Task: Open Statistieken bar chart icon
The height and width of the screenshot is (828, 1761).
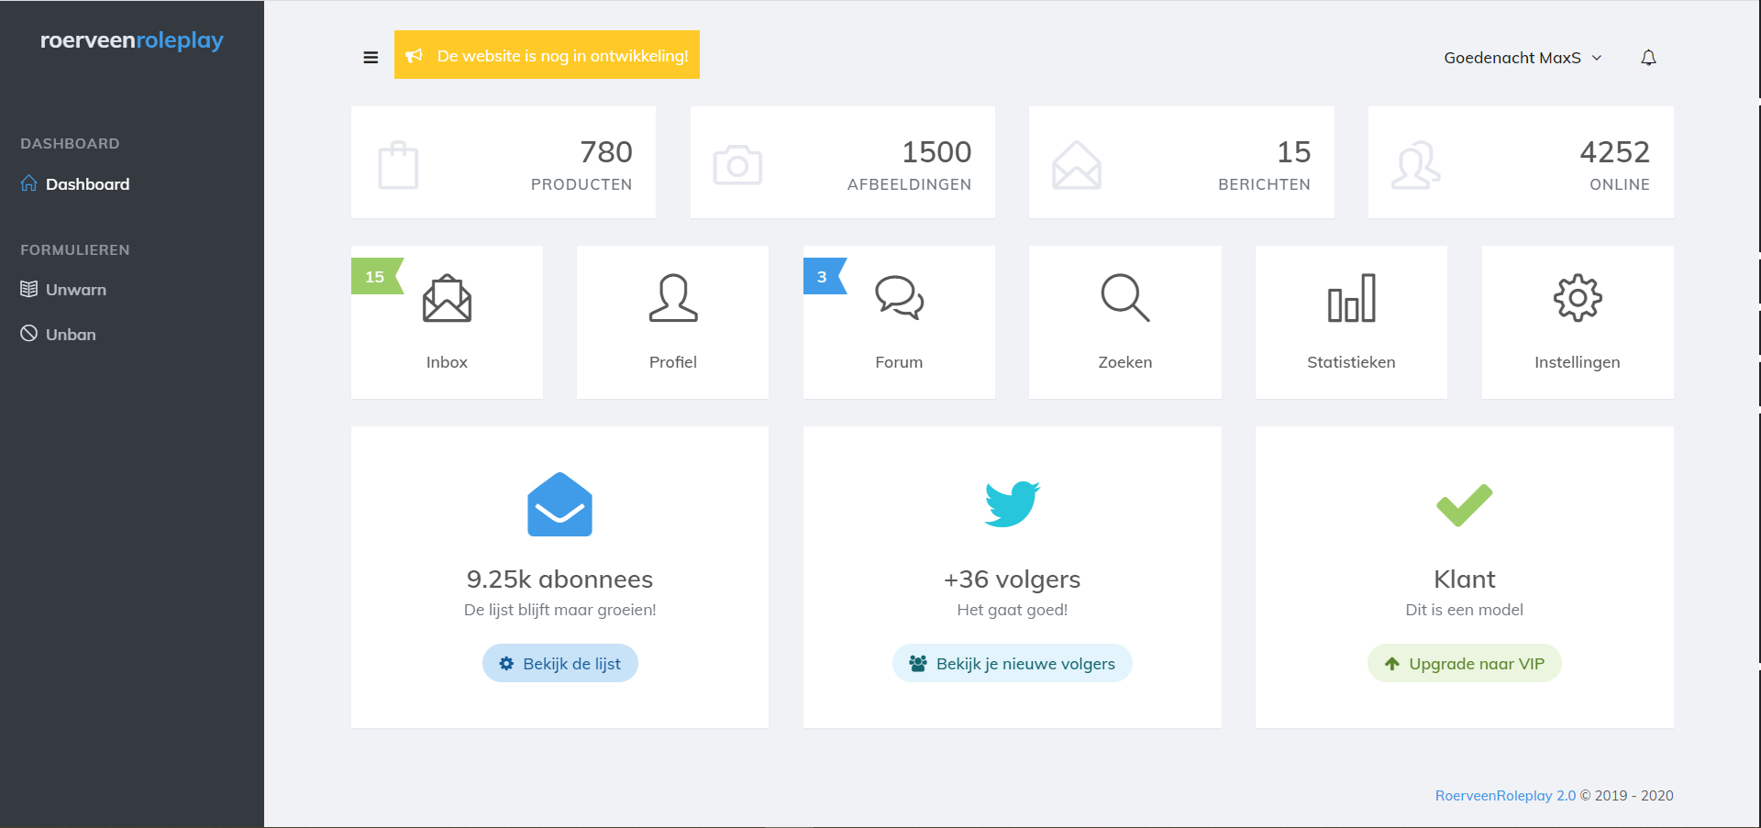Action: (x=1351, y=299)
